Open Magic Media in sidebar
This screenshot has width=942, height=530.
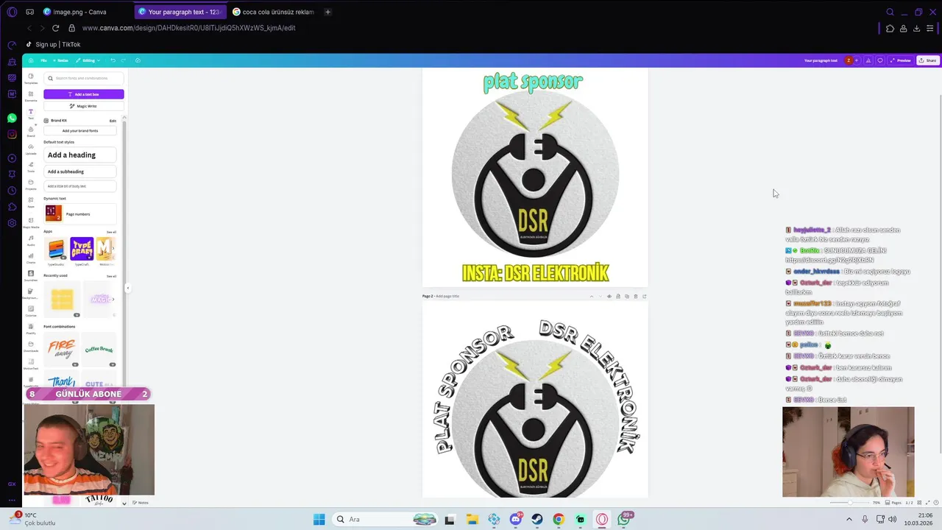[31, 222]
